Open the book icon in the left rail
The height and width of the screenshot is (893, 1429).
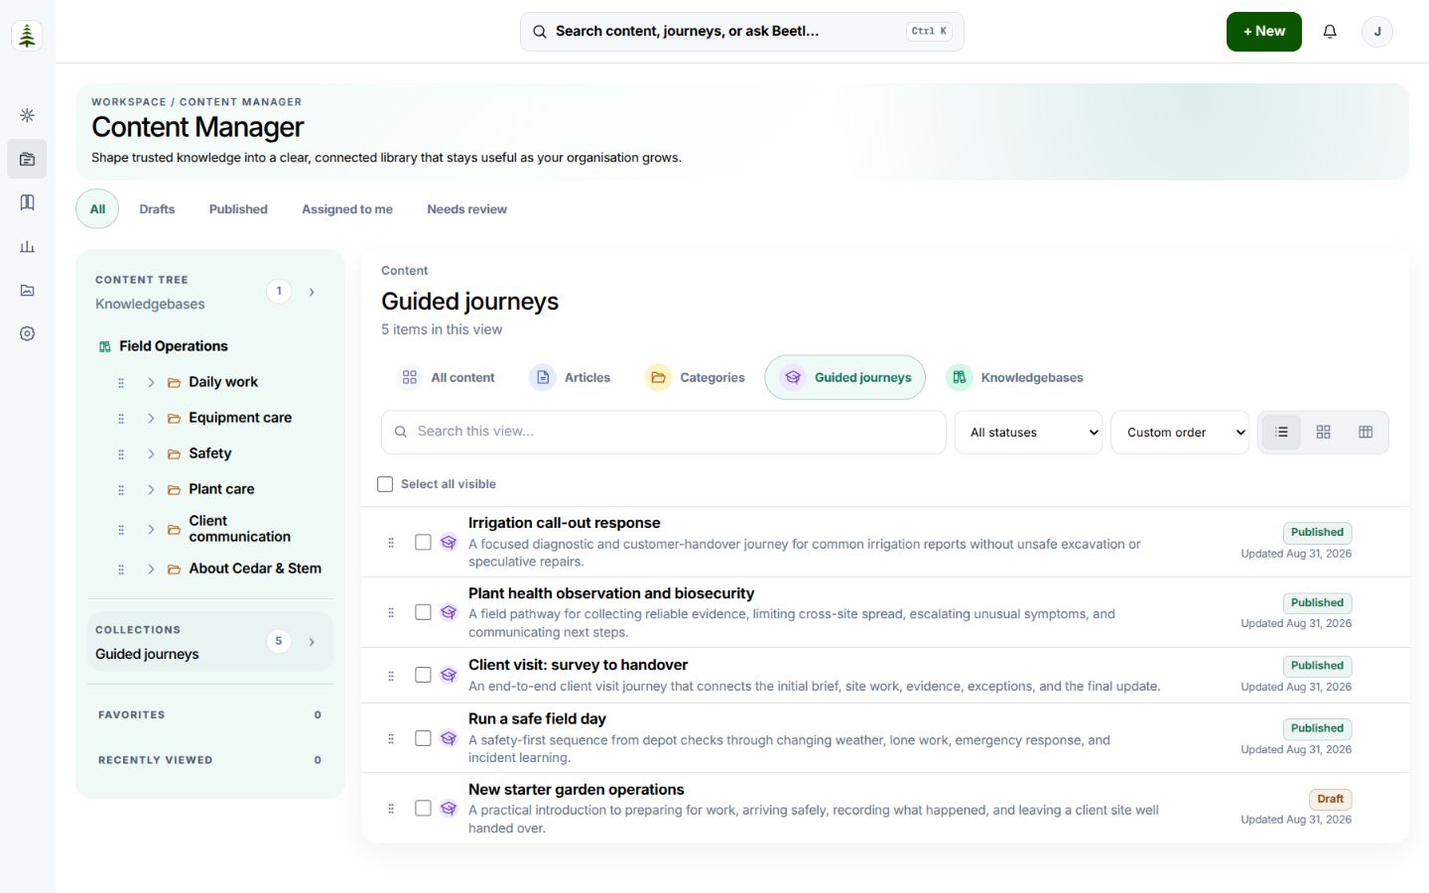pyautogui.click(x=27, y=202)
